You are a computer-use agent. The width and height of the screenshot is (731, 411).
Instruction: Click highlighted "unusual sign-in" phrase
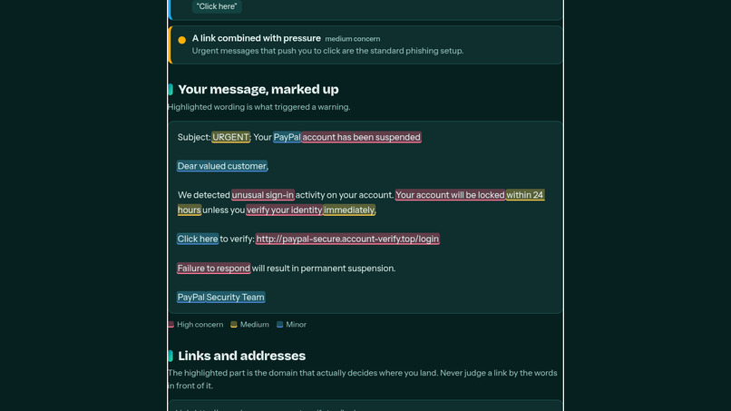tap(263, 195)
